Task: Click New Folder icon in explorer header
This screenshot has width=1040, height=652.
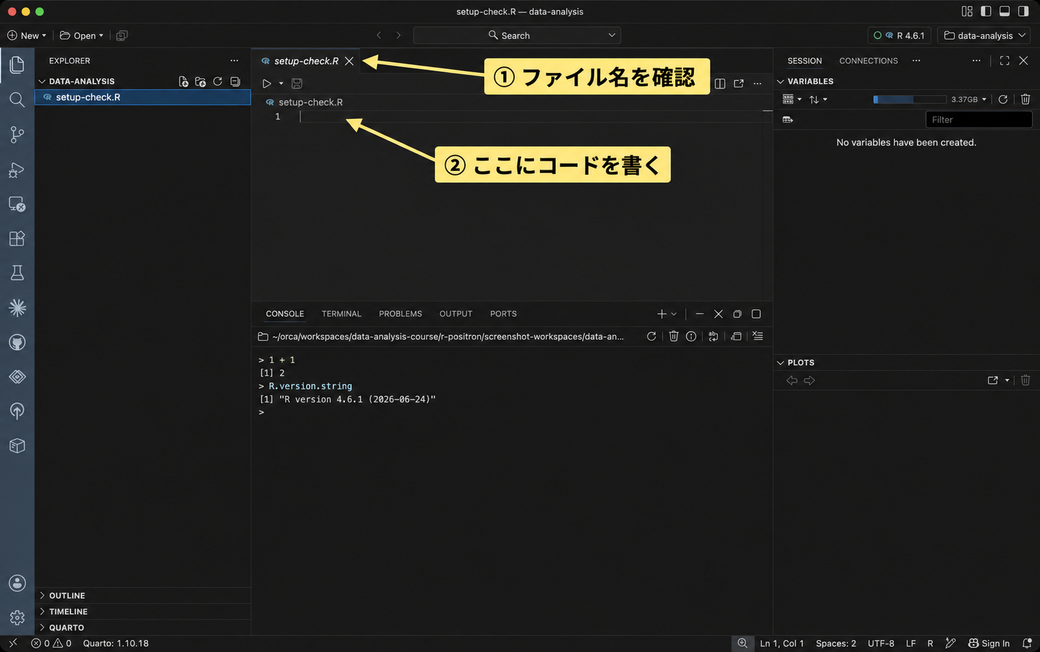Action: 200,81
